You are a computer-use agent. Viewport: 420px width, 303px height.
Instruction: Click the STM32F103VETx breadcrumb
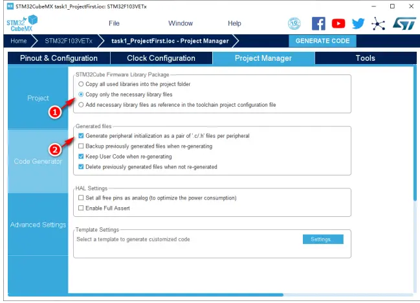click(x=69, y=41)
